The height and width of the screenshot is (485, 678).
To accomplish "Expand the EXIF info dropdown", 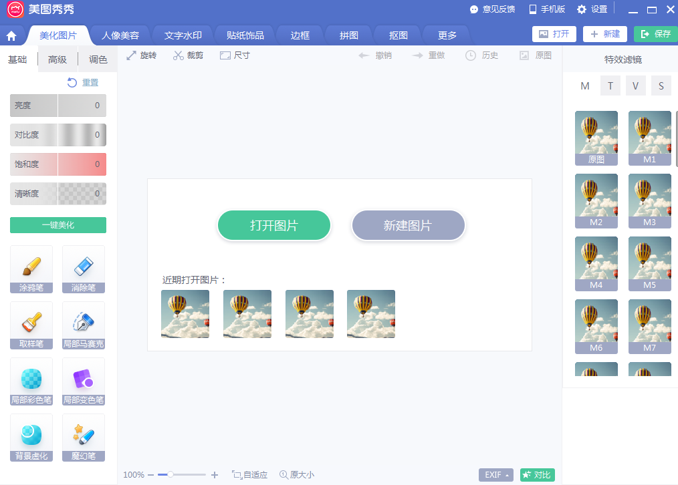I will [496, 474].
